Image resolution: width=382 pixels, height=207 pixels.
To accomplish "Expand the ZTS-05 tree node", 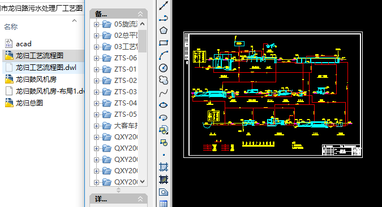I will coord(96,115).
